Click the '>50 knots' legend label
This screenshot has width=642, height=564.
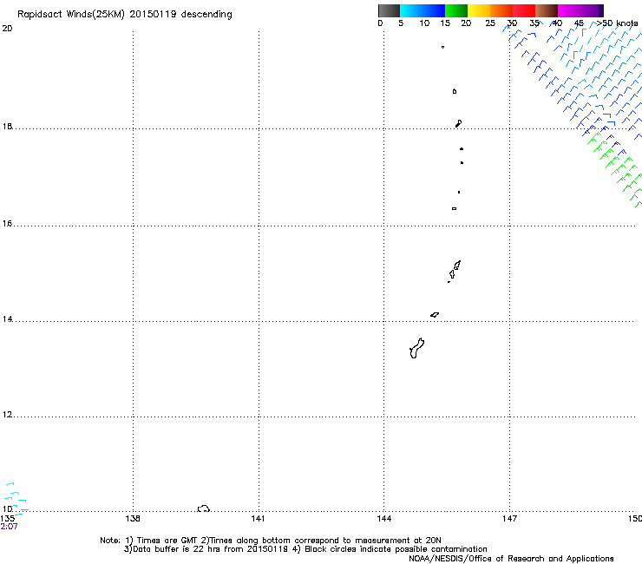[x=617, y=23]
